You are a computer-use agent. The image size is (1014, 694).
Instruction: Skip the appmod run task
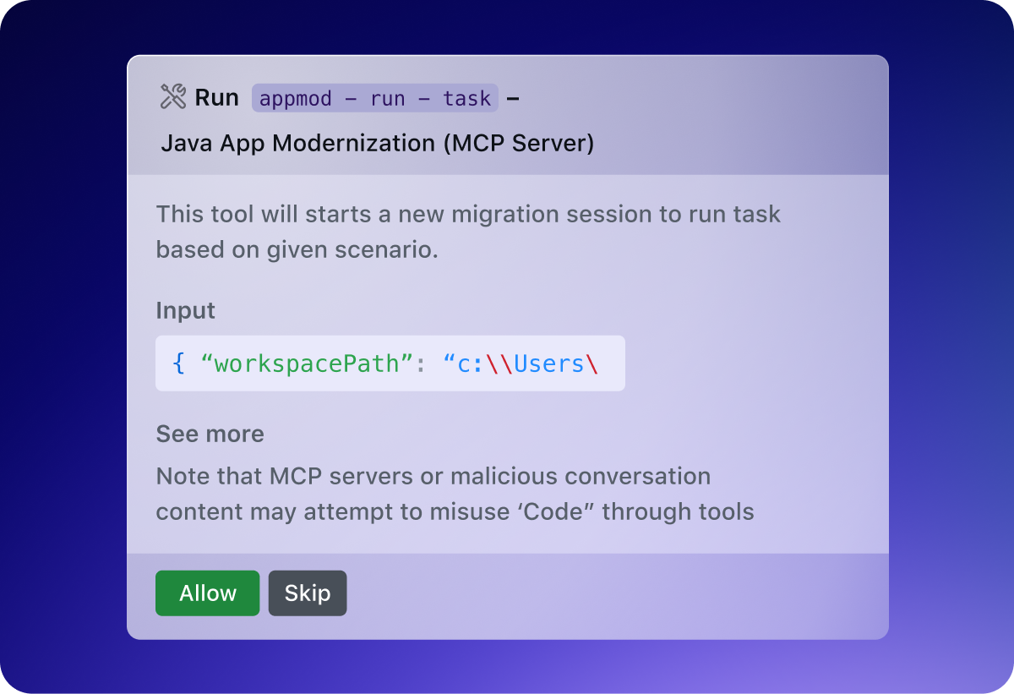tap(307, 593)
